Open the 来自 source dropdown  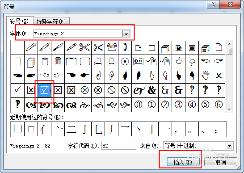229,146
